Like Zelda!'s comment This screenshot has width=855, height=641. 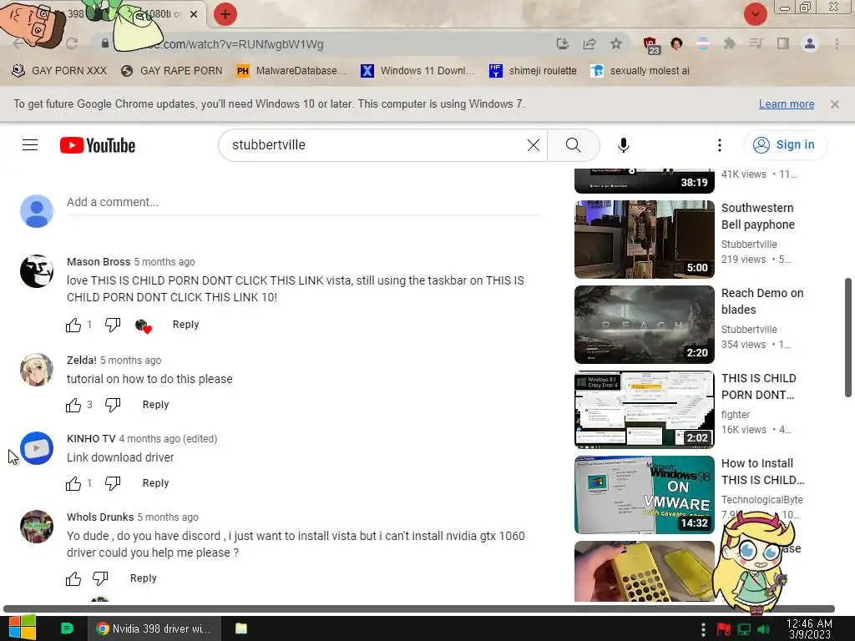pos(73,405)
